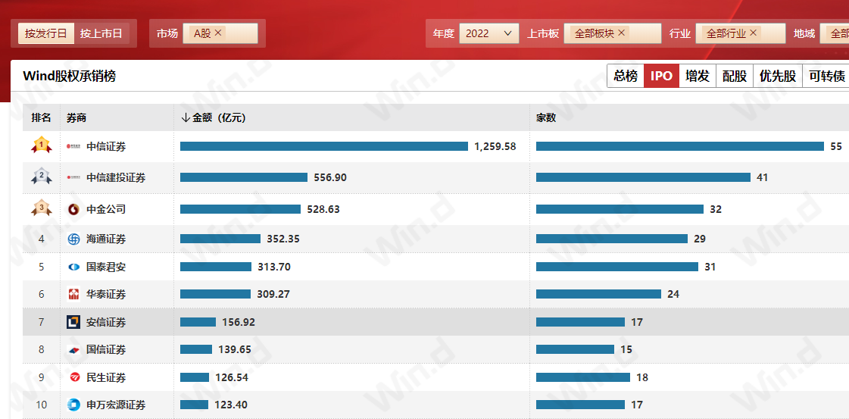Click the 申万宏源证券 logo icon

(x=73, y=405)
